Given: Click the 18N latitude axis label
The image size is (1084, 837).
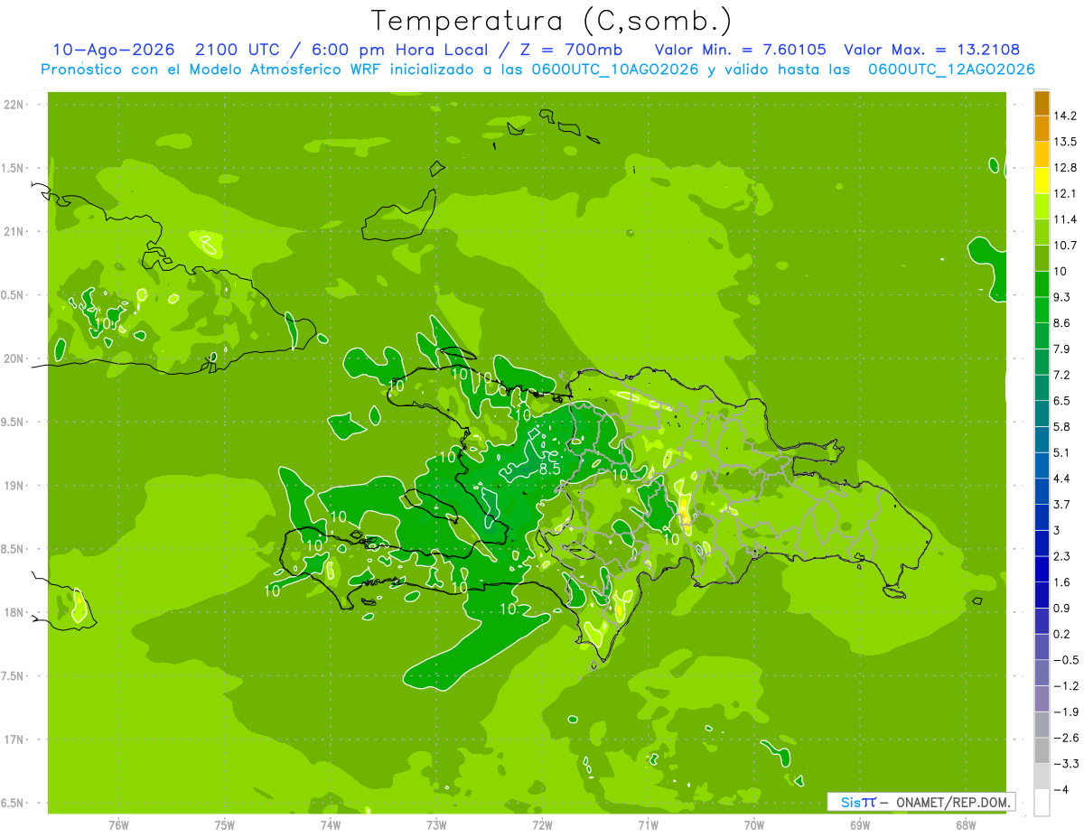Looking at the screenshot, I should point(14,613).
